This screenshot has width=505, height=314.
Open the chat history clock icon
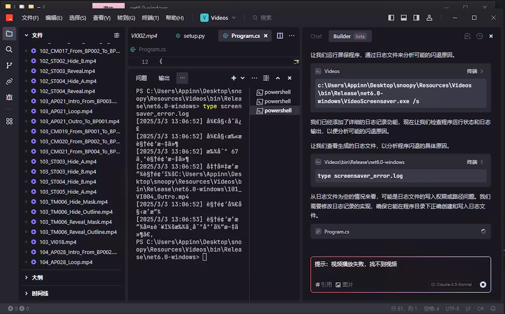(x=479, y=36)
